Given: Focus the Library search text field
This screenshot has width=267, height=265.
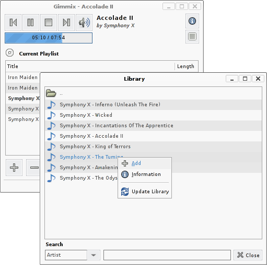Looking at the screenshot, I should [167, 255].
